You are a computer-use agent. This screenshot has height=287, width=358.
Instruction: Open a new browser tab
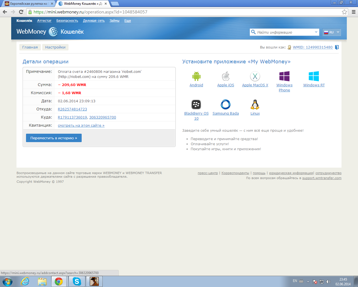pyautogui.click(x=115, y=4)
